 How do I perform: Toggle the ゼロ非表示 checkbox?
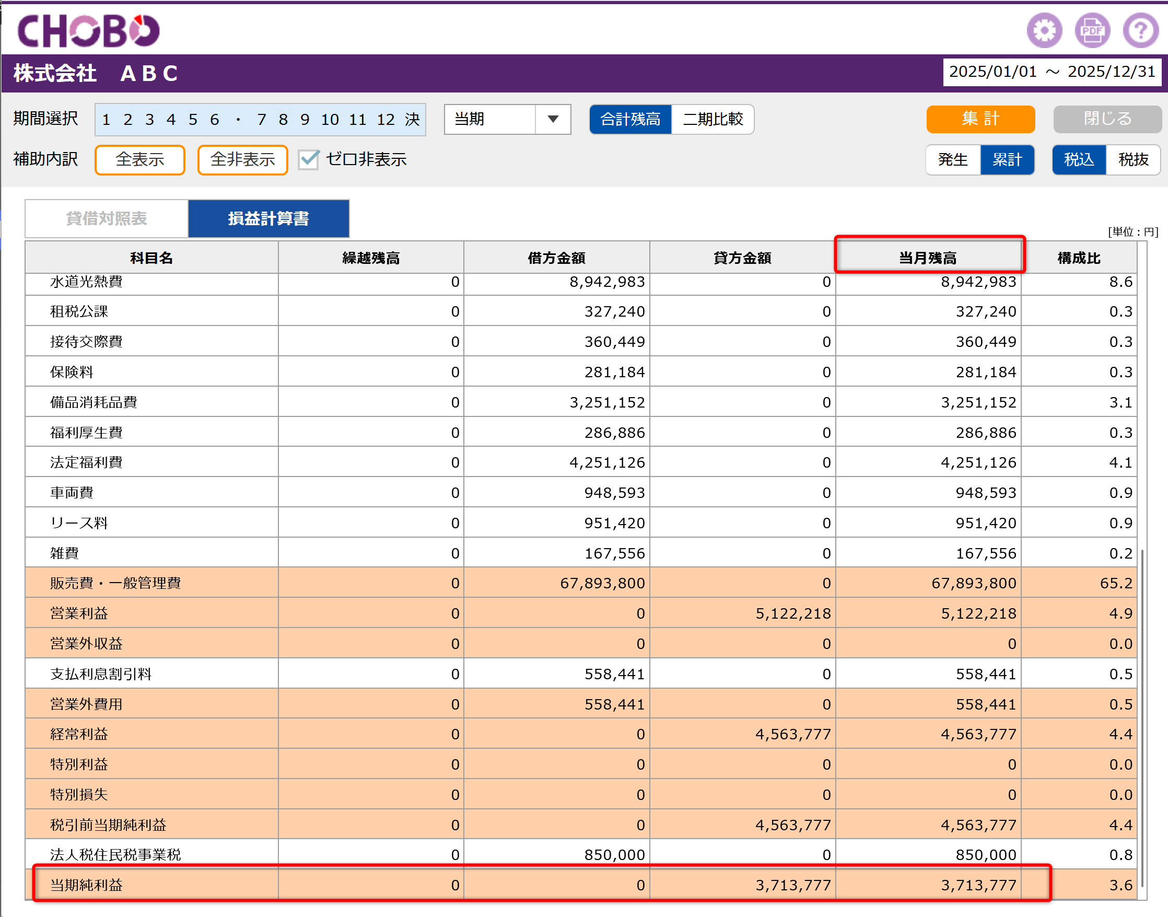click(309, 159)
